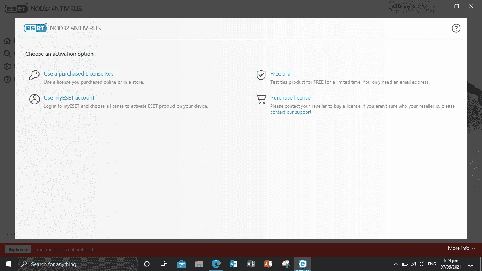
Task: Switch to Microsoft Edge on the taskbar
Action: (x=216, y=264)
